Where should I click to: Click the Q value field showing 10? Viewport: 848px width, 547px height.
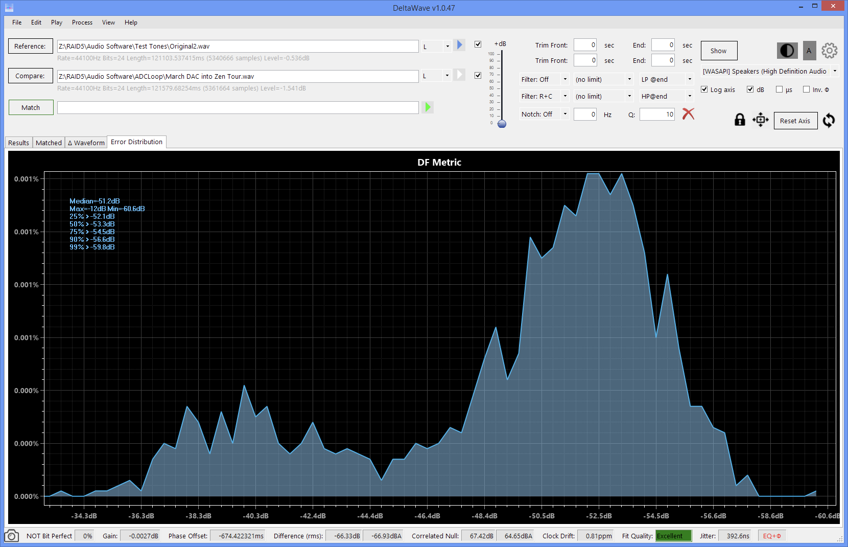pyautogui.click(x=657, y=114)
